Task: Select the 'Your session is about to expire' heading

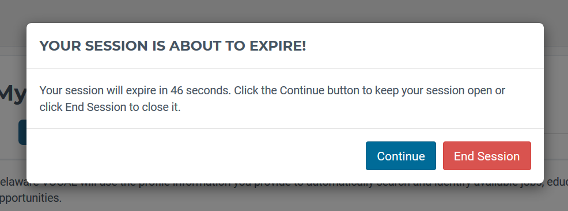Action: (173, 46)
